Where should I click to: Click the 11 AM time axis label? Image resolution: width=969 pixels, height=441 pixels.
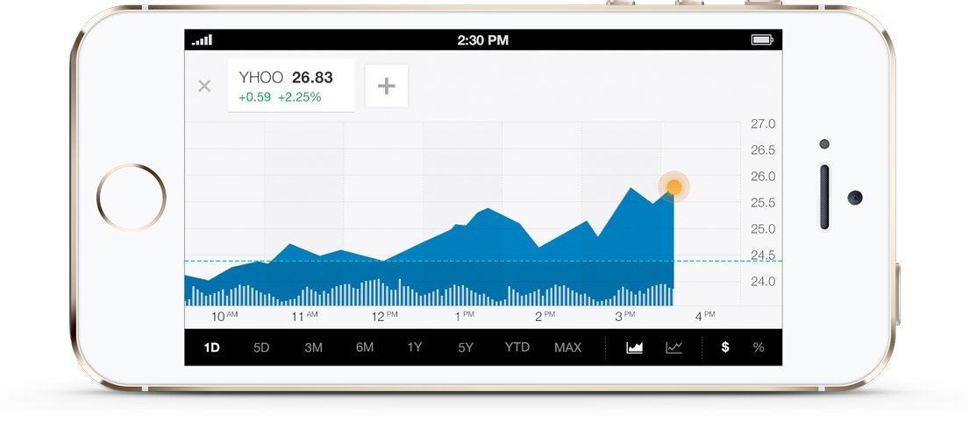(304, 317)
